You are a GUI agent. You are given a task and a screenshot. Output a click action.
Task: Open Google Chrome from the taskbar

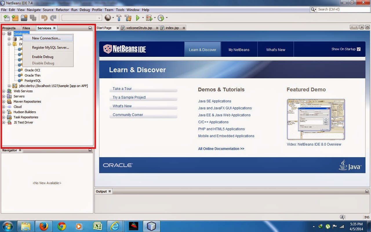pyautogui.click(x=62, y=226)
